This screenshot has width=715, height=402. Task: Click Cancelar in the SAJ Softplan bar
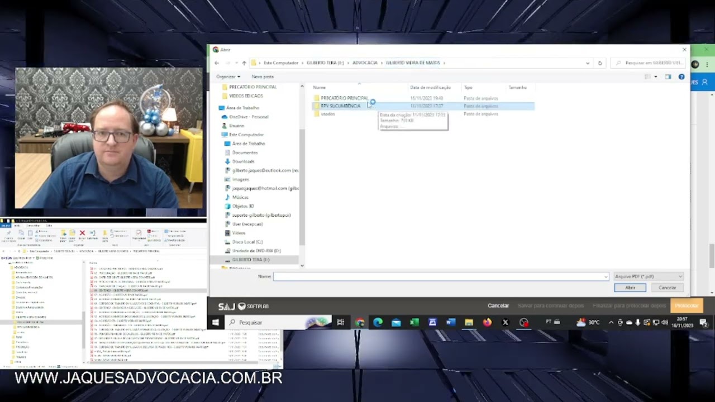coord(498,305)
